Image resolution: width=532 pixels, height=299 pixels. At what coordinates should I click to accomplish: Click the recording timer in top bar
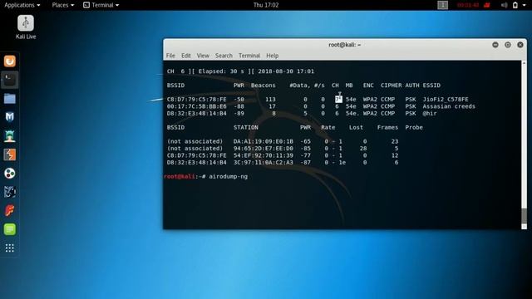pos(468,5)
